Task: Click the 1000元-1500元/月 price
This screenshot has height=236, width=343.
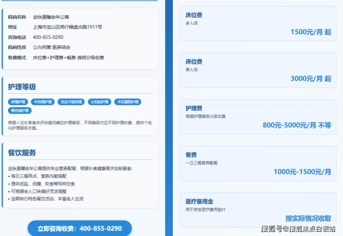Action: 302,172
